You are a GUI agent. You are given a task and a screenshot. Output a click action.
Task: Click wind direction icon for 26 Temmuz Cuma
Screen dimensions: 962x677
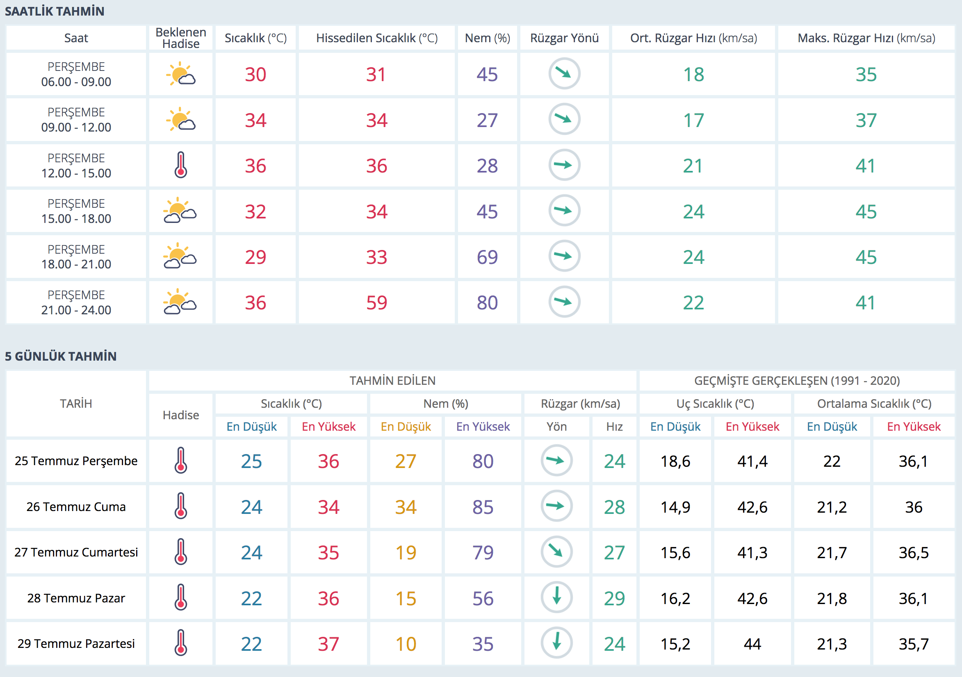click(556, 506)
